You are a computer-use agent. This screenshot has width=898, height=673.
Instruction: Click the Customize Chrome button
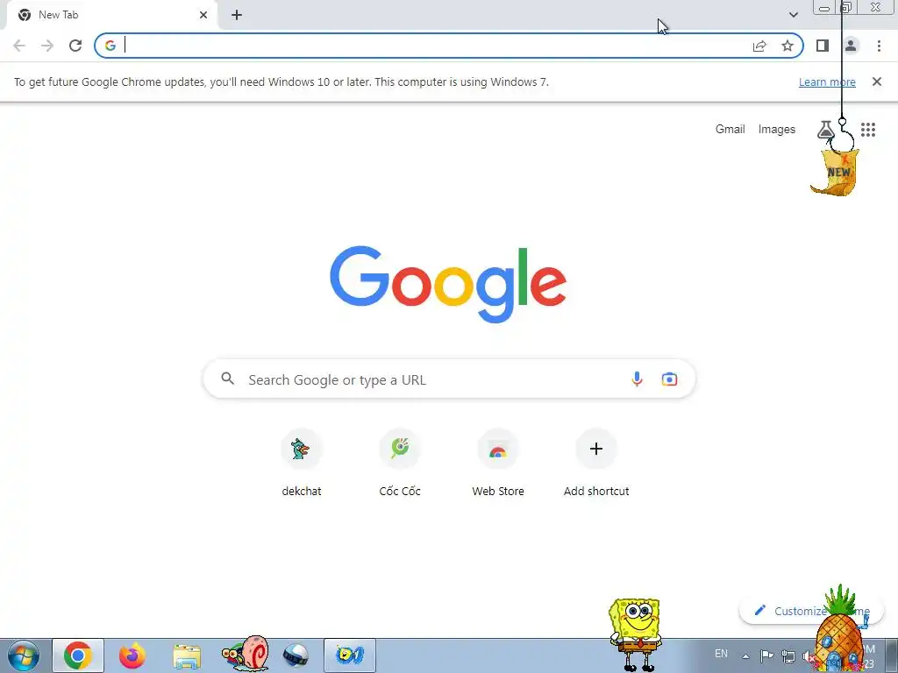point(811,611)
